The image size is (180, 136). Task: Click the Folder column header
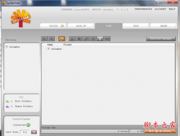(67, 45)
